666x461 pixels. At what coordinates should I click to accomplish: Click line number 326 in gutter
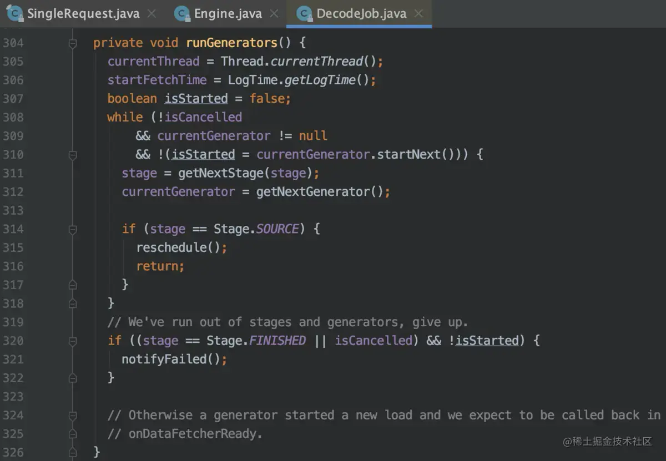13,452
